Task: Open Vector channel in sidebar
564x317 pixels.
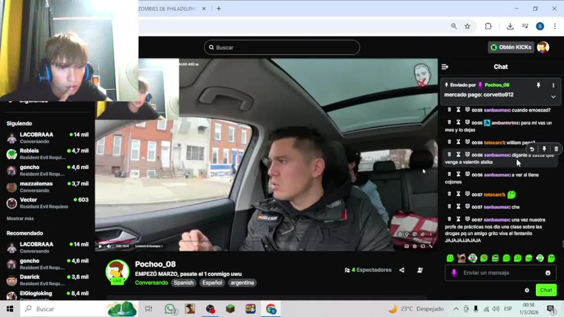Action: coord(48,203)
